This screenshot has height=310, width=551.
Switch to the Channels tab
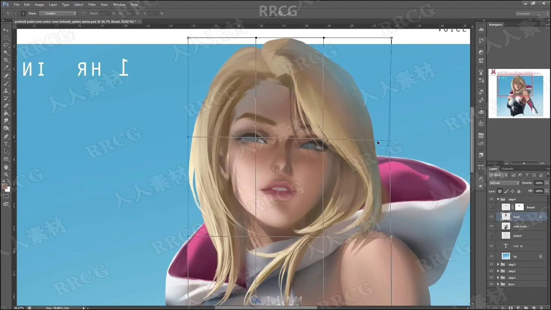pyautogui.click(x=507, y=169)
